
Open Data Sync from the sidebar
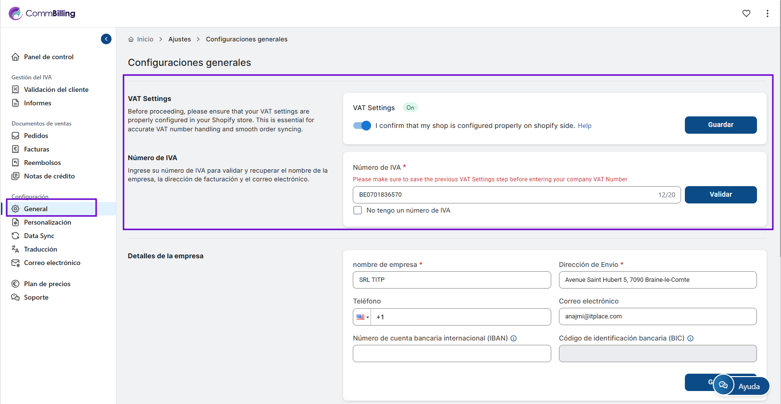[39, 236]
